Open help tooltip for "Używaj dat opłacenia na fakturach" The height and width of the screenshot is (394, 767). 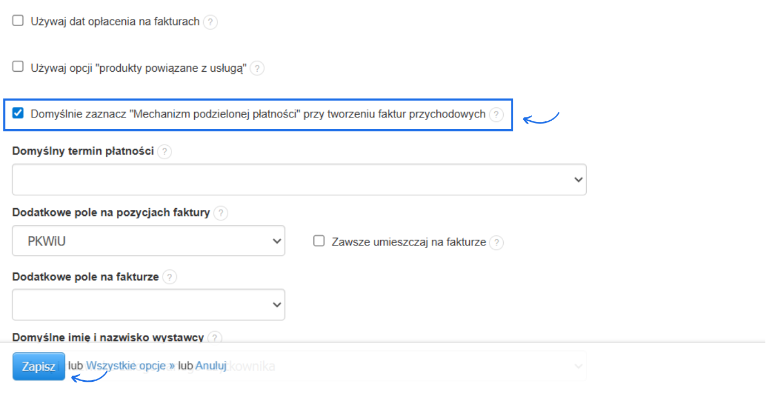pos(210,22)
